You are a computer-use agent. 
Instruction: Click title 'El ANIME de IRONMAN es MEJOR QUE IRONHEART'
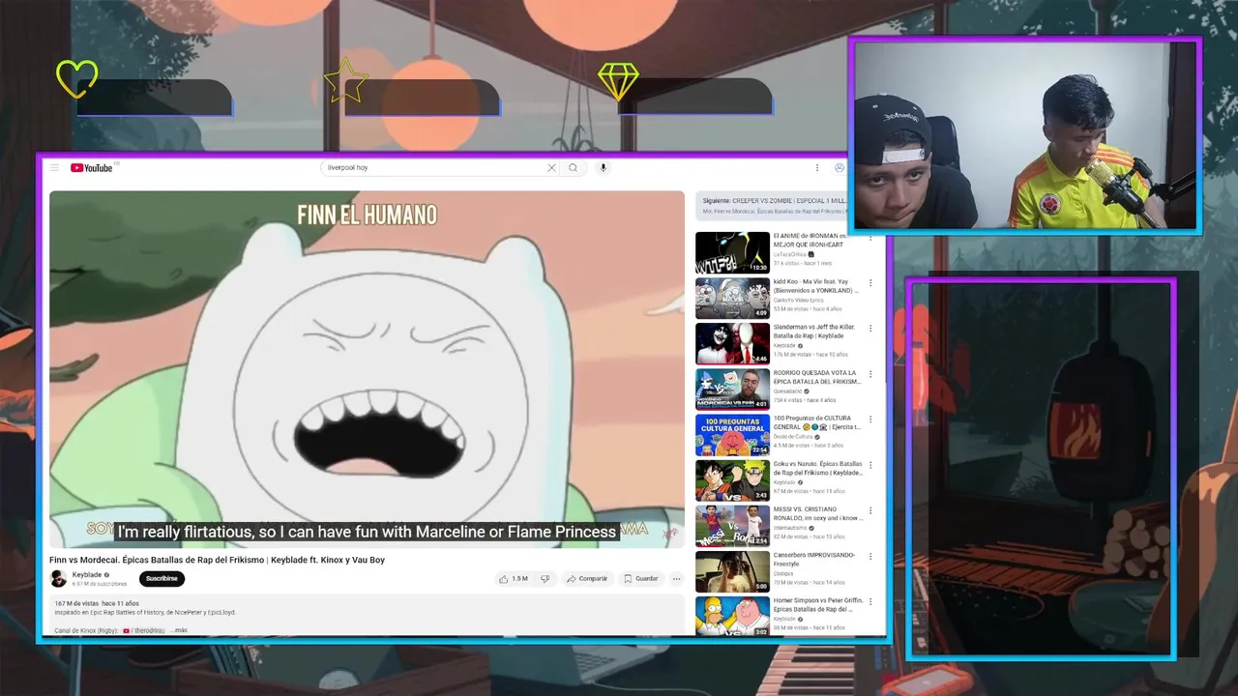click(x=811, y=240)
